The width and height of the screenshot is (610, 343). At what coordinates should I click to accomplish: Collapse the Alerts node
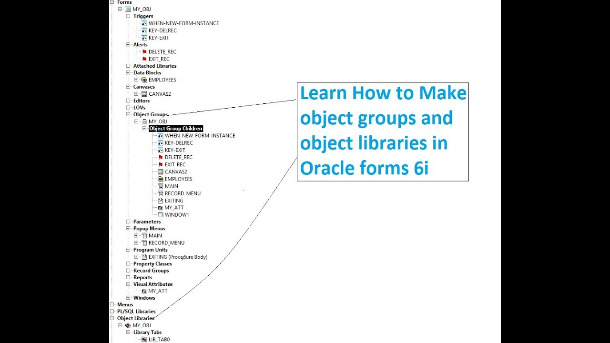pos(128,45)
